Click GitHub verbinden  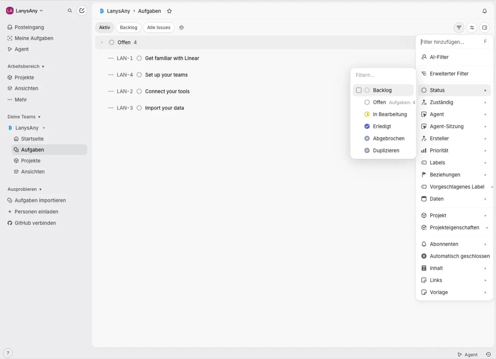tap(35, 223)
